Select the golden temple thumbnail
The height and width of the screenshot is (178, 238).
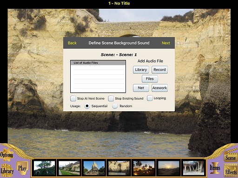pyautogui.click(x=94, y=168)
